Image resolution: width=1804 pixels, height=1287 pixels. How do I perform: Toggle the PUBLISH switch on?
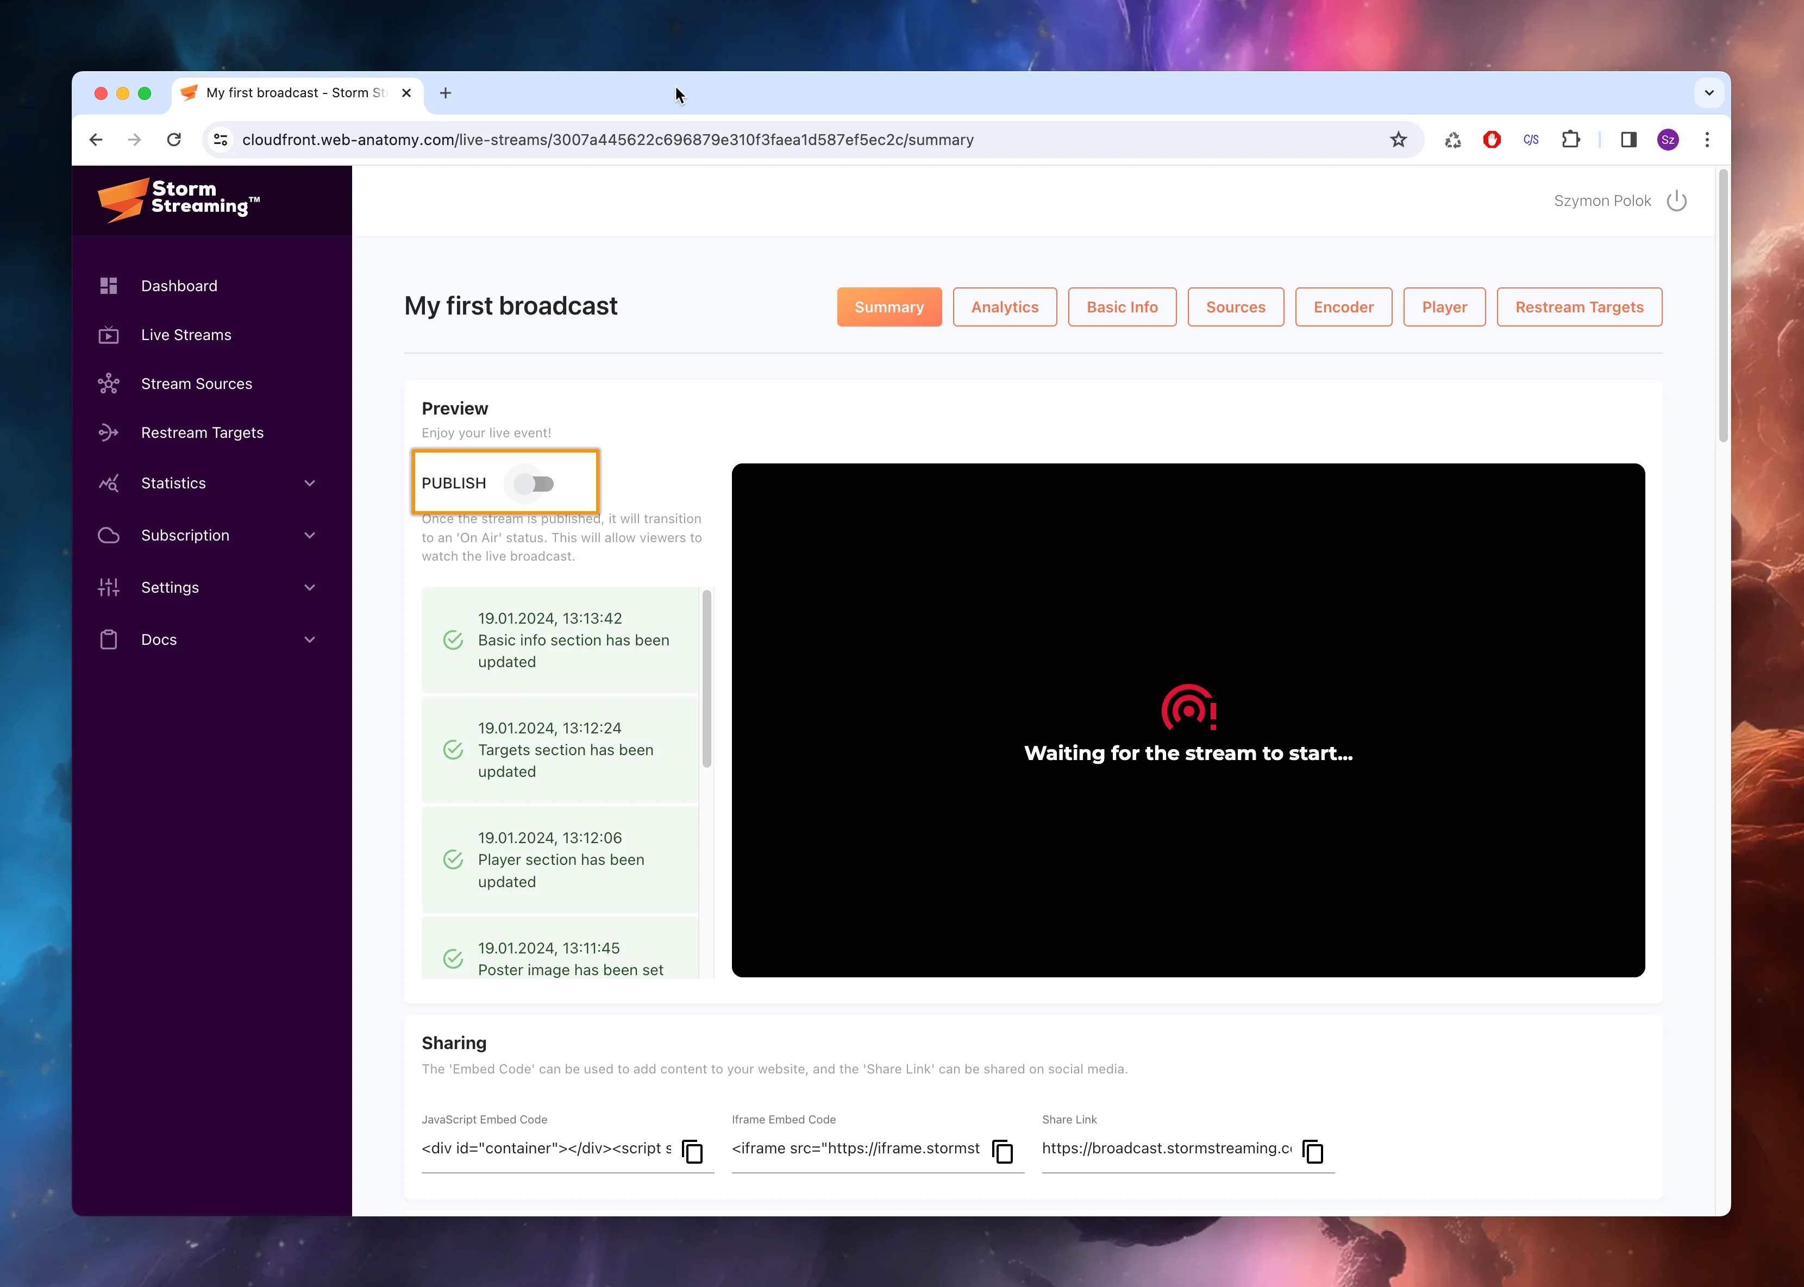point(534,484)
